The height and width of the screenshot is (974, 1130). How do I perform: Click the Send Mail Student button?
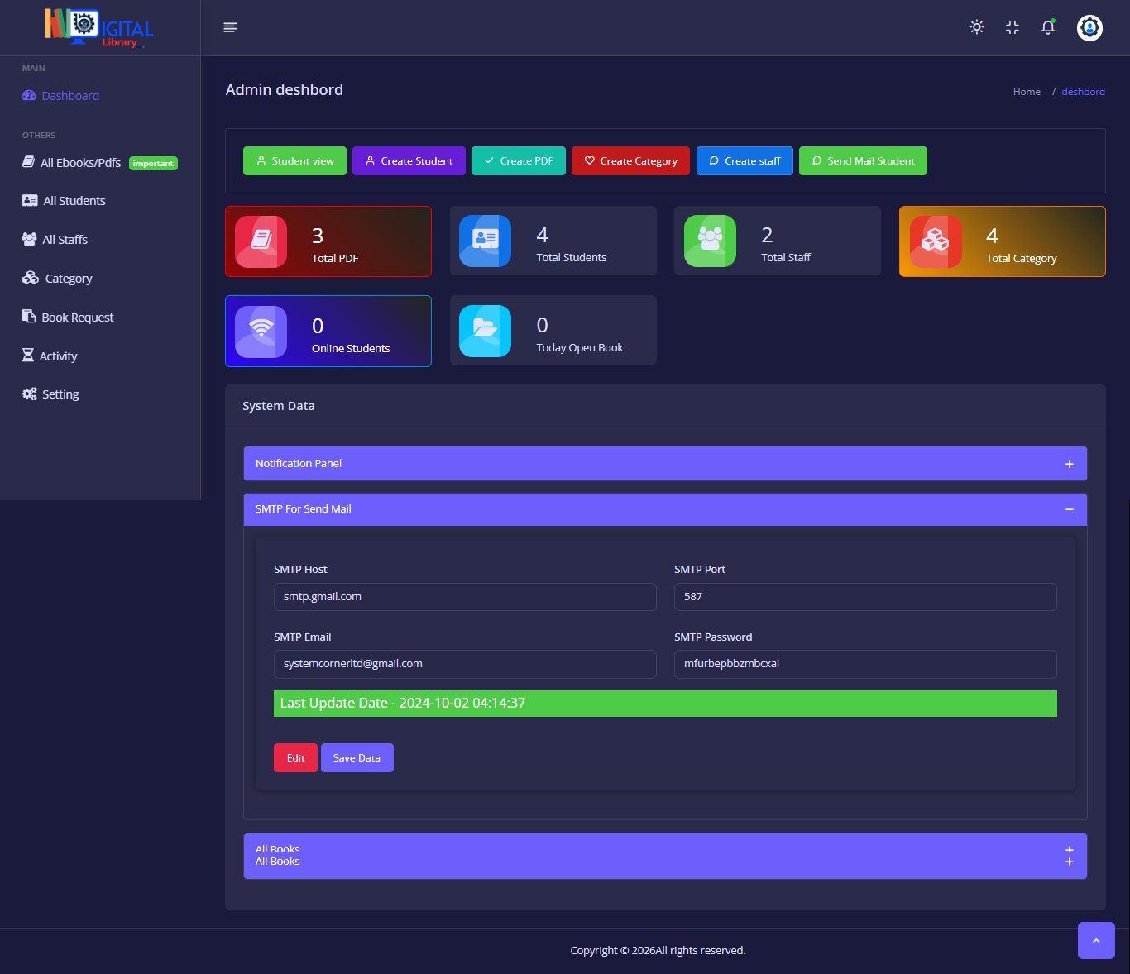coord(863,161)
